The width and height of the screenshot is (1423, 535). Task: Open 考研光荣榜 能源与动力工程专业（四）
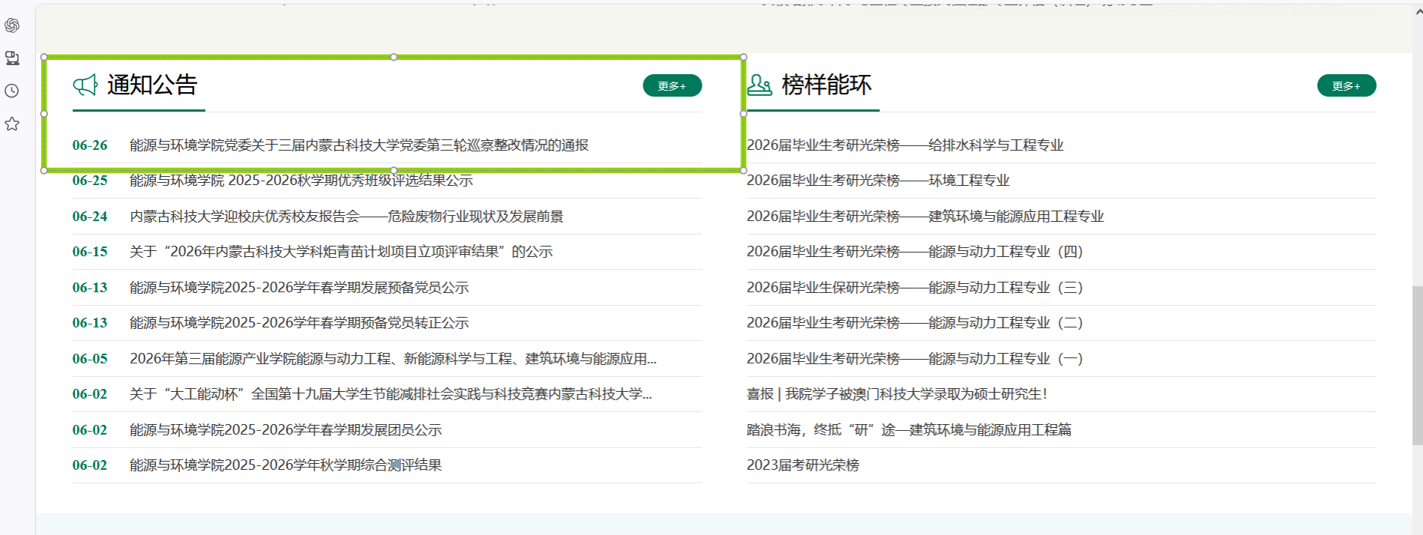(x=915, y=252)
